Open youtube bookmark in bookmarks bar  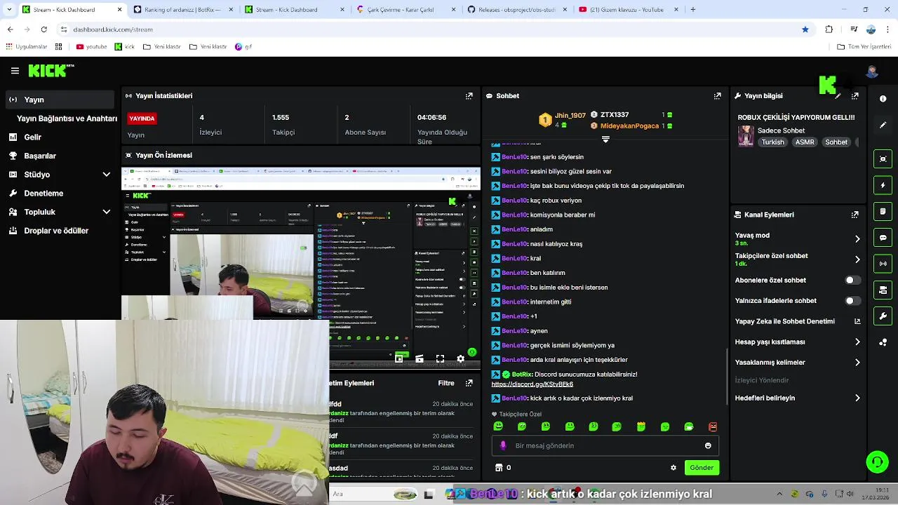[91, 47]
